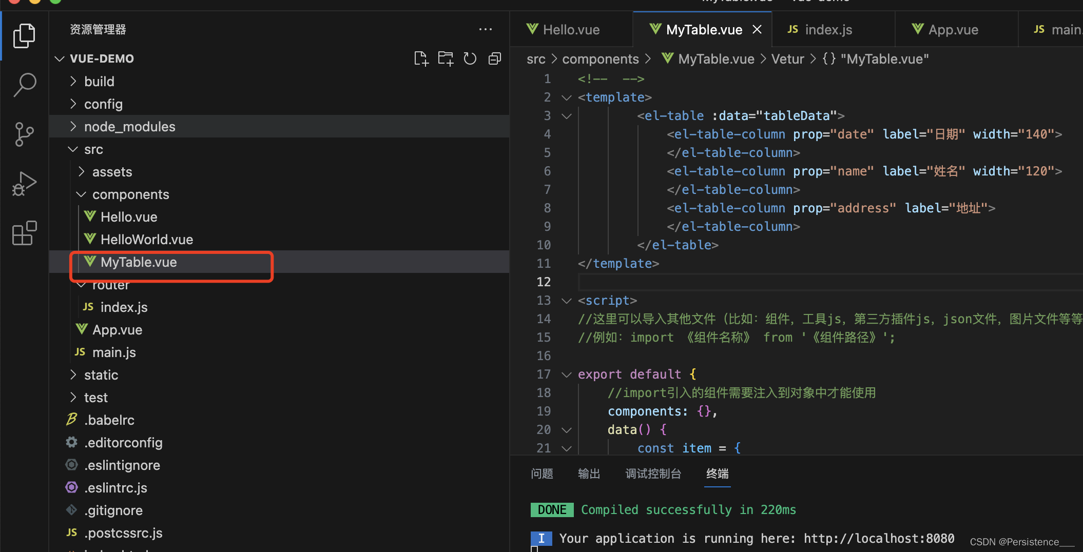Open the .editorconfig file
The width and height of the screenshot is (1083, 552).
click(279, 442)
